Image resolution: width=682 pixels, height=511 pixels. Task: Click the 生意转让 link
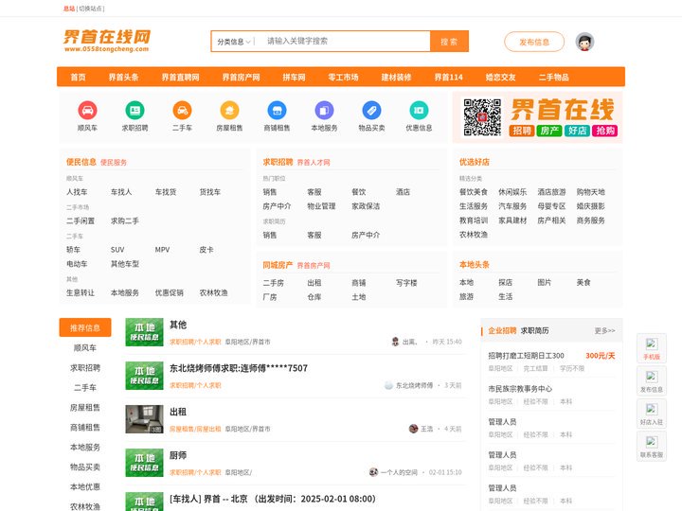(x=81, y=292)
